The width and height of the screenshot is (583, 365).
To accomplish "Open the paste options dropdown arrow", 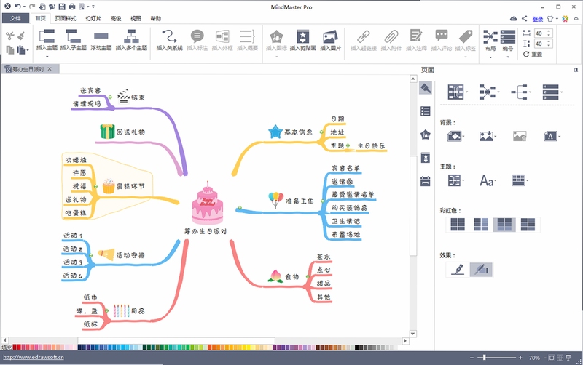I will [x=28, y=50].
